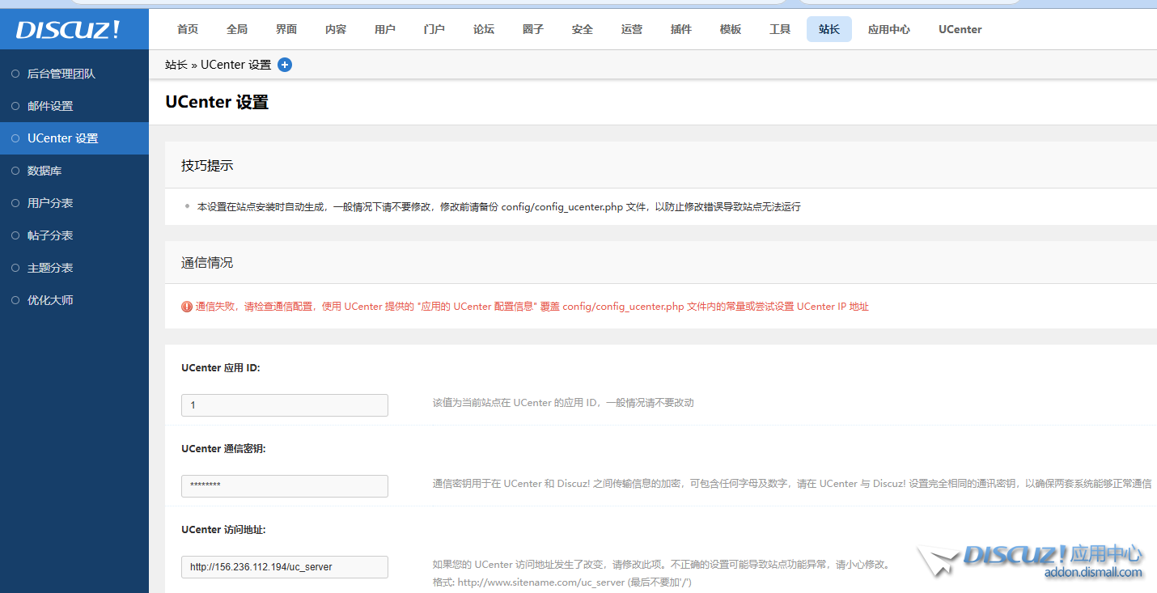Screen dimensions: 1157x593
Task: Select UCenter 设置 in sidebar
Action: [74, 138]
